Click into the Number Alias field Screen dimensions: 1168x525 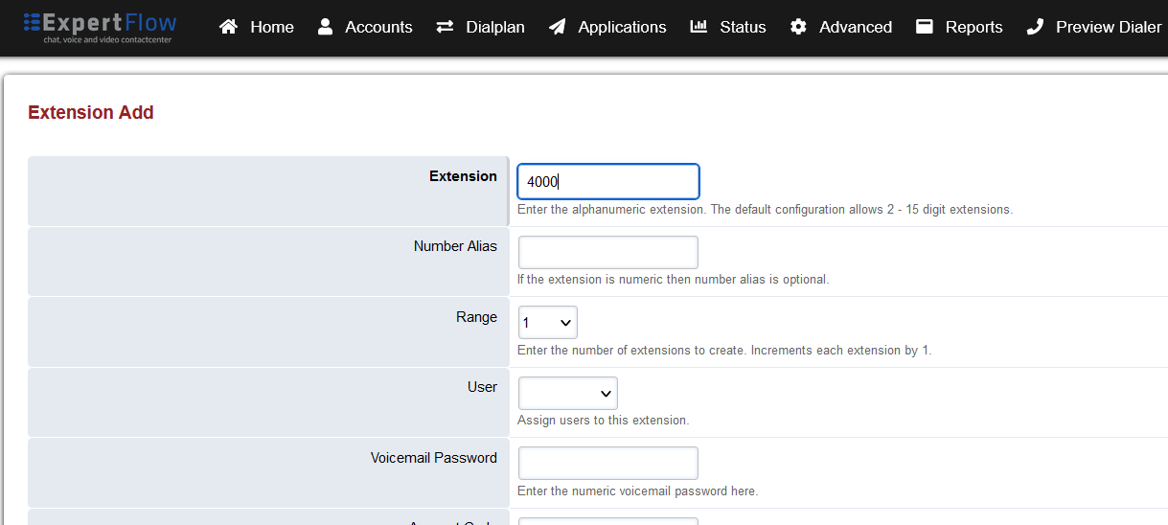coord(607,252)
